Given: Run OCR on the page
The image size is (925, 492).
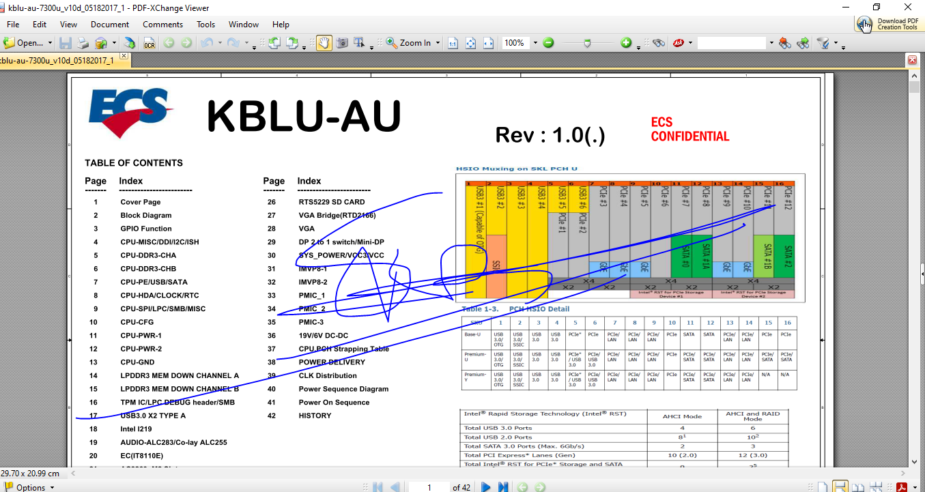Looking at the screenshot, I should coord(149,43).
